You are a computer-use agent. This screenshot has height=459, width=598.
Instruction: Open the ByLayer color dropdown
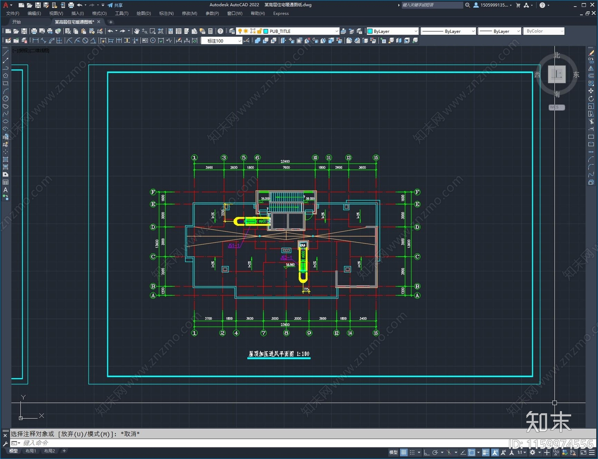tap(392, 31)
